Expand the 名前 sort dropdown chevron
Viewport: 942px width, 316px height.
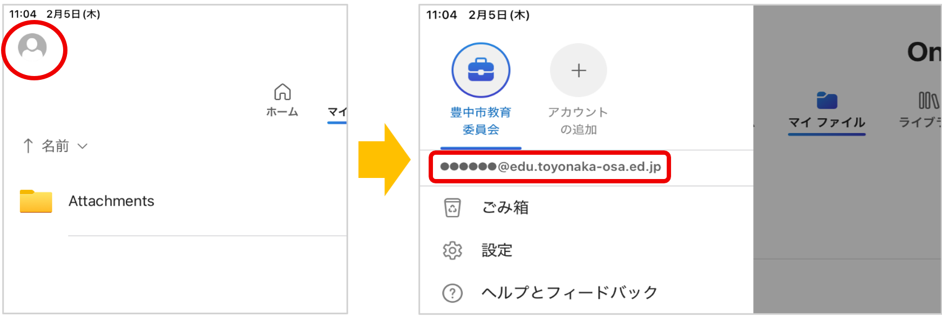(x=83, y=146)
